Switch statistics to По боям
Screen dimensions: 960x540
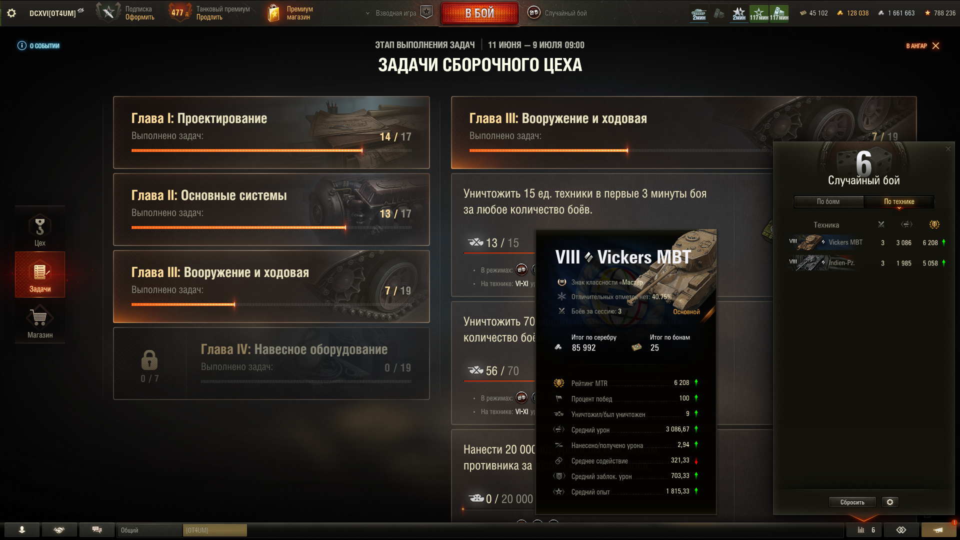pos(828,201)
